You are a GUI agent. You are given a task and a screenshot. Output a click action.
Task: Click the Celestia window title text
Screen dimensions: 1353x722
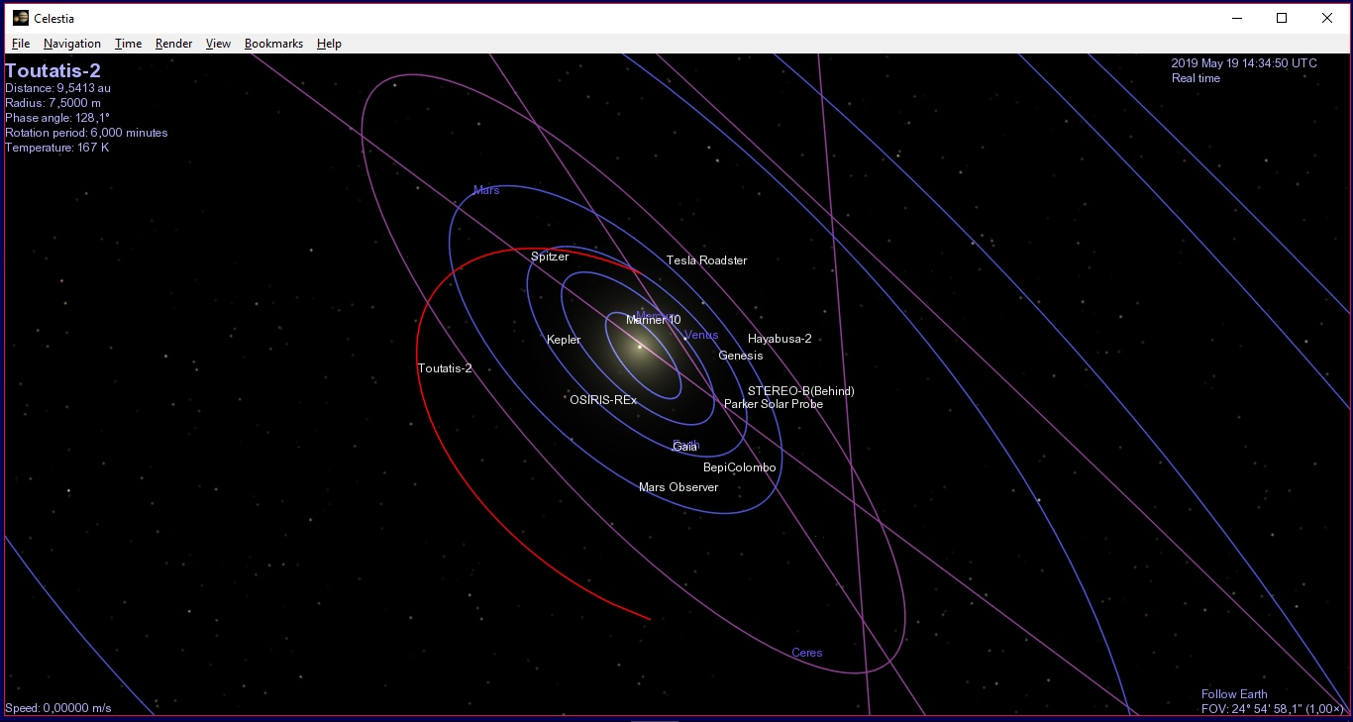pyautogui.click(x=53, y=18)
